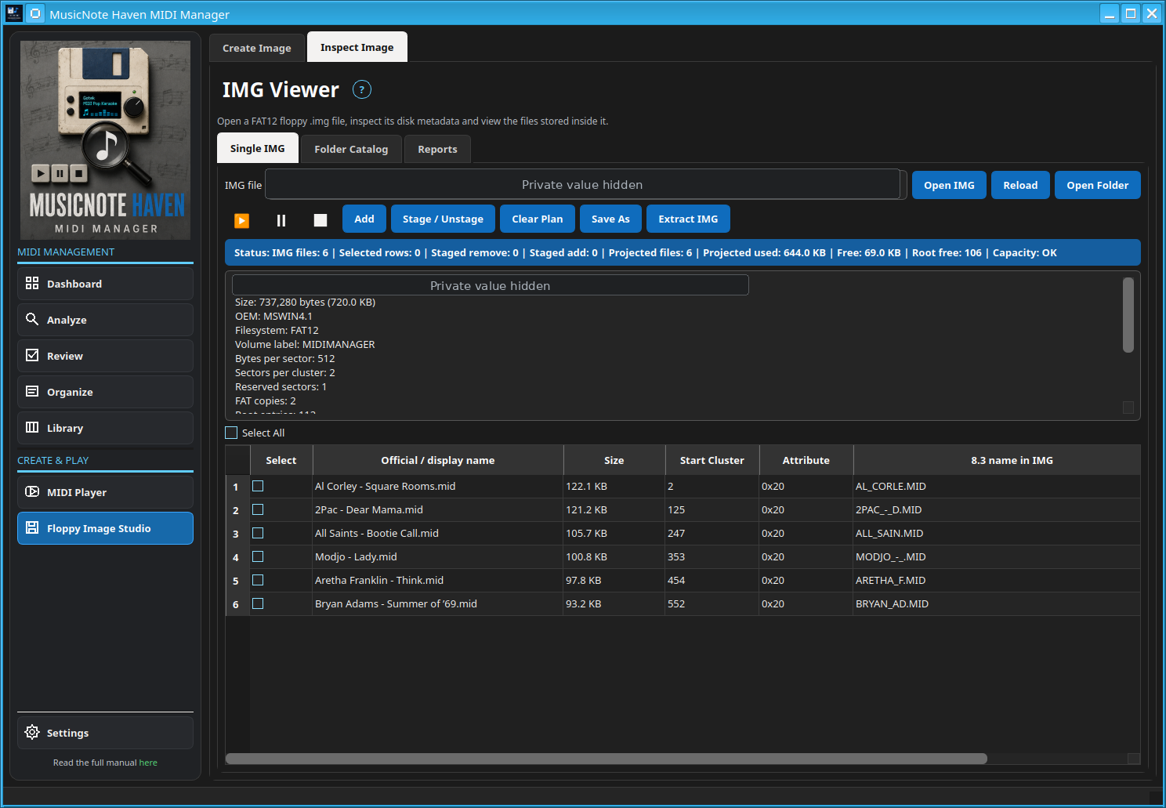Open the Dashboard from the sidebar
The width and height of the screenshot is (1166, 808).
pos(105,284)
